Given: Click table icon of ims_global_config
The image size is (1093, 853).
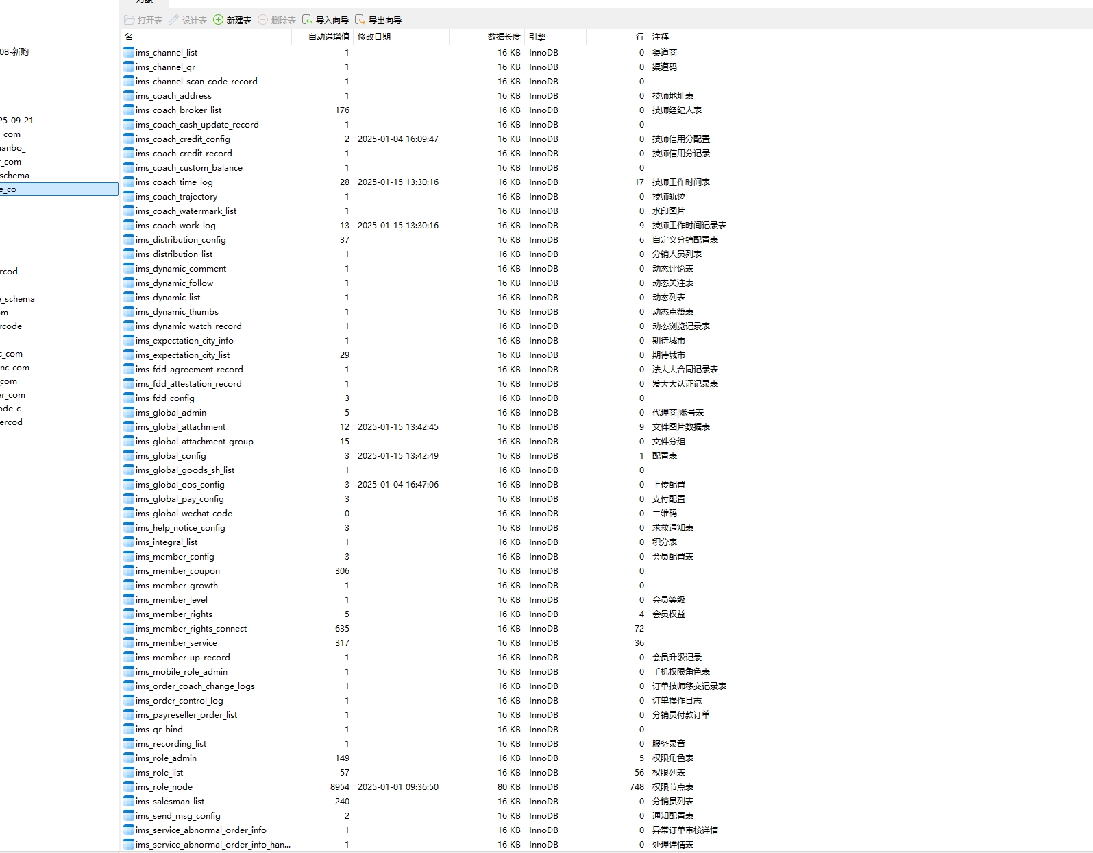Looking at the screenshot, I should pyautogui.click(x=129, y=455).
